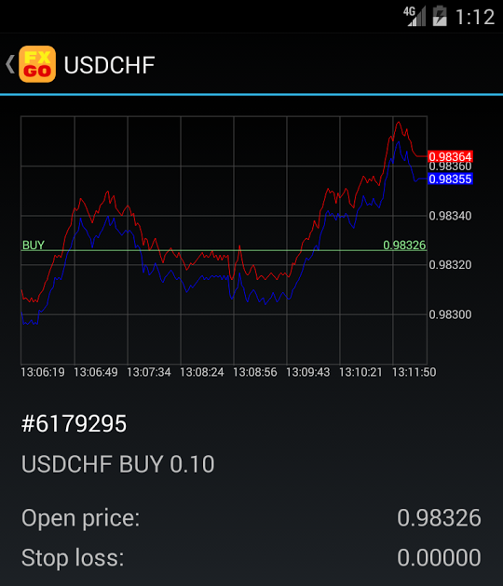Tap the 1:12 clock in status bar
This screenshot has width=503, height=586.
(x=475, y=17)
